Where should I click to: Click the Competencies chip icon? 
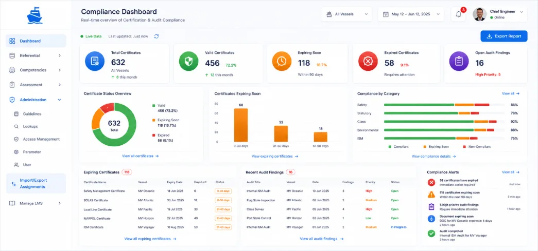pyautogui.click(x=12, y=70)
